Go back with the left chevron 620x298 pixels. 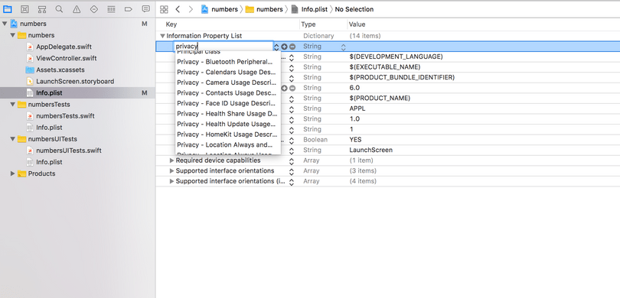click(x=178, y=9)
